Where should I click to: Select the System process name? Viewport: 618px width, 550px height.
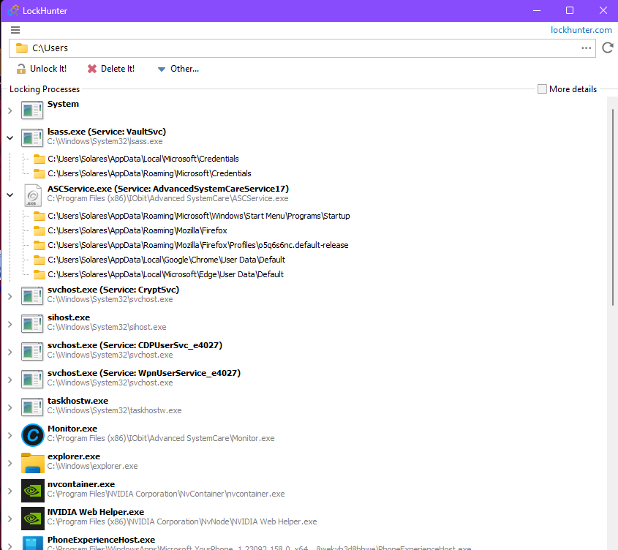coord(63,104)
